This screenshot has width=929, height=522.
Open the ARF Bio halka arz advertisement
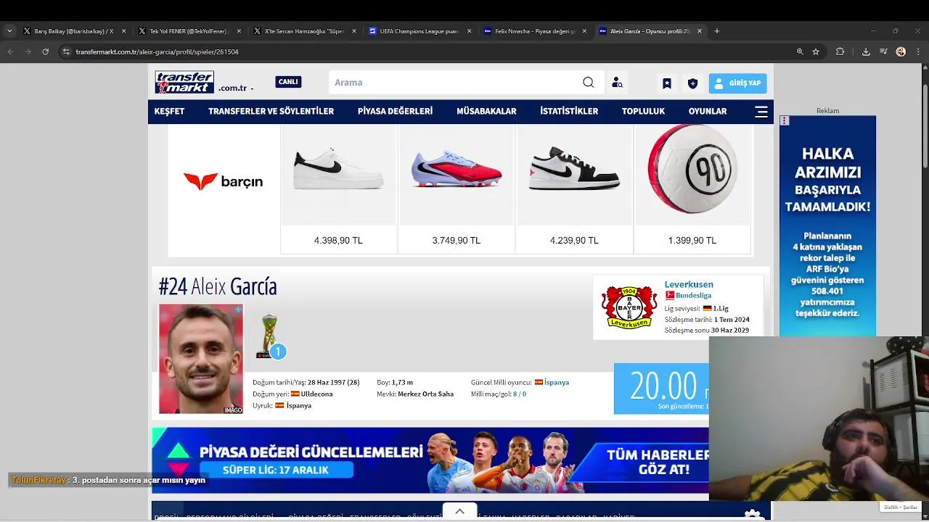click(x=827, y=226)
